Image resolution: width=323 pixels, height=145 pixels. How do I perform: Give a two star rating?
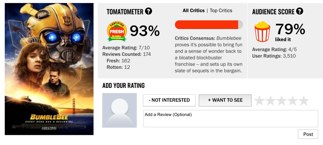270,101
